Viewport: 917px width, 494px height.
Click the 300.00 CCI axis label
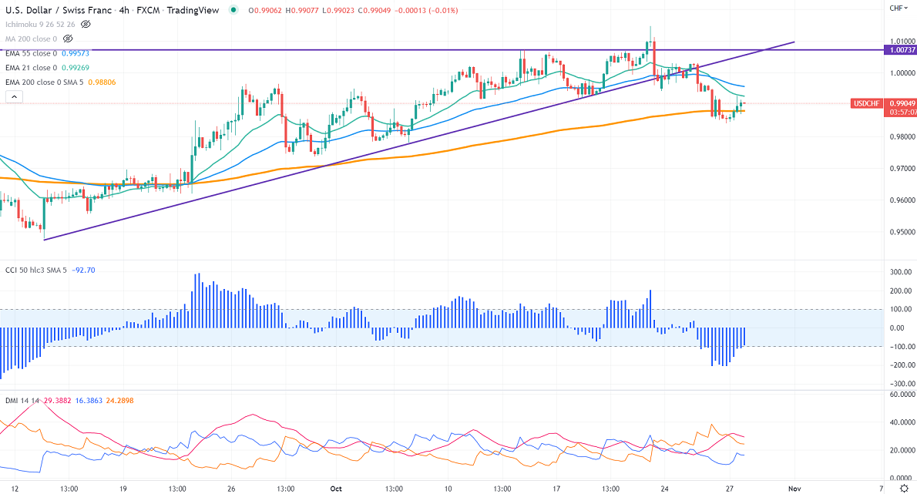pyautogui.click(x=902, y=272)
